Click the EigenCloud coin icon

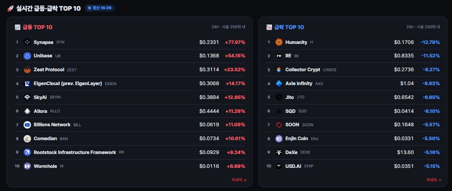[27, 84]
